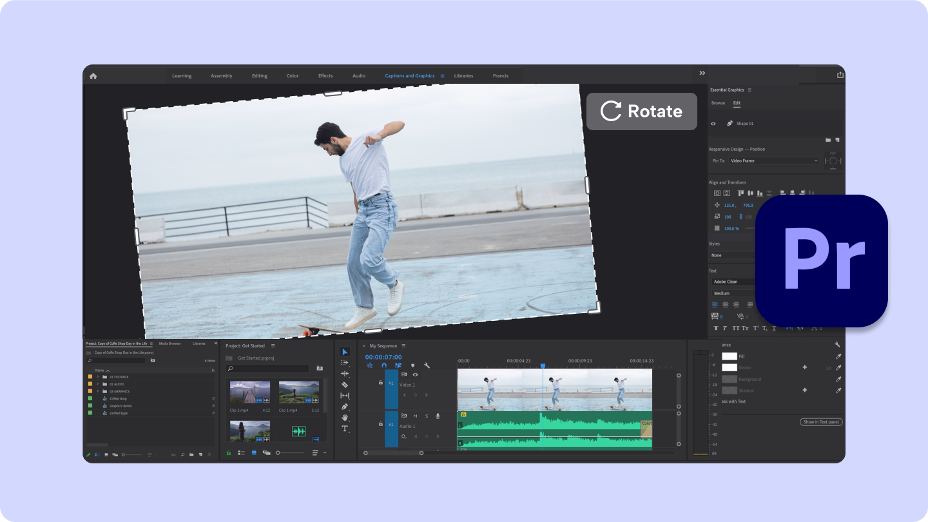Viewport: 928px width, 522px height.
Task: Select the Selection tool in the timeline toolbar
Action: [x=345, y=351]
